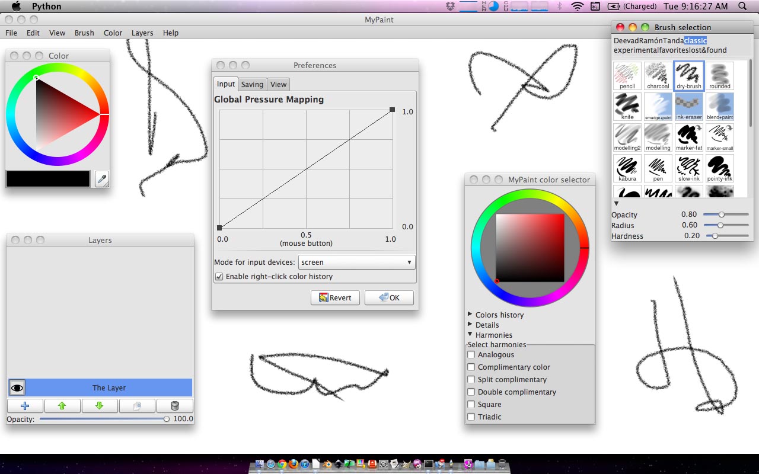The width and height of the screenshot is (759, 474).
Task: Click the Revert button
Action: click(x=335, y=297)
